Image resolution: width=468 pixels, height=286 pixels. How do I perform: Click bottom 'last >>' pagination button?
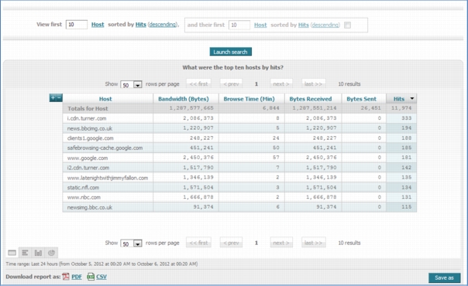pyautogui.click(x=313, y=243)
